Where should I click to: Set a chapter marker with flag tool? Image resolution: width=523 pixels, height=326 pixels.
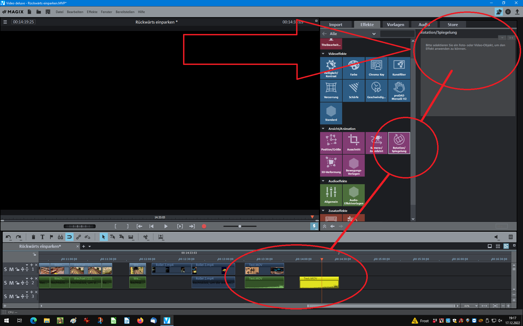(51, 237)
